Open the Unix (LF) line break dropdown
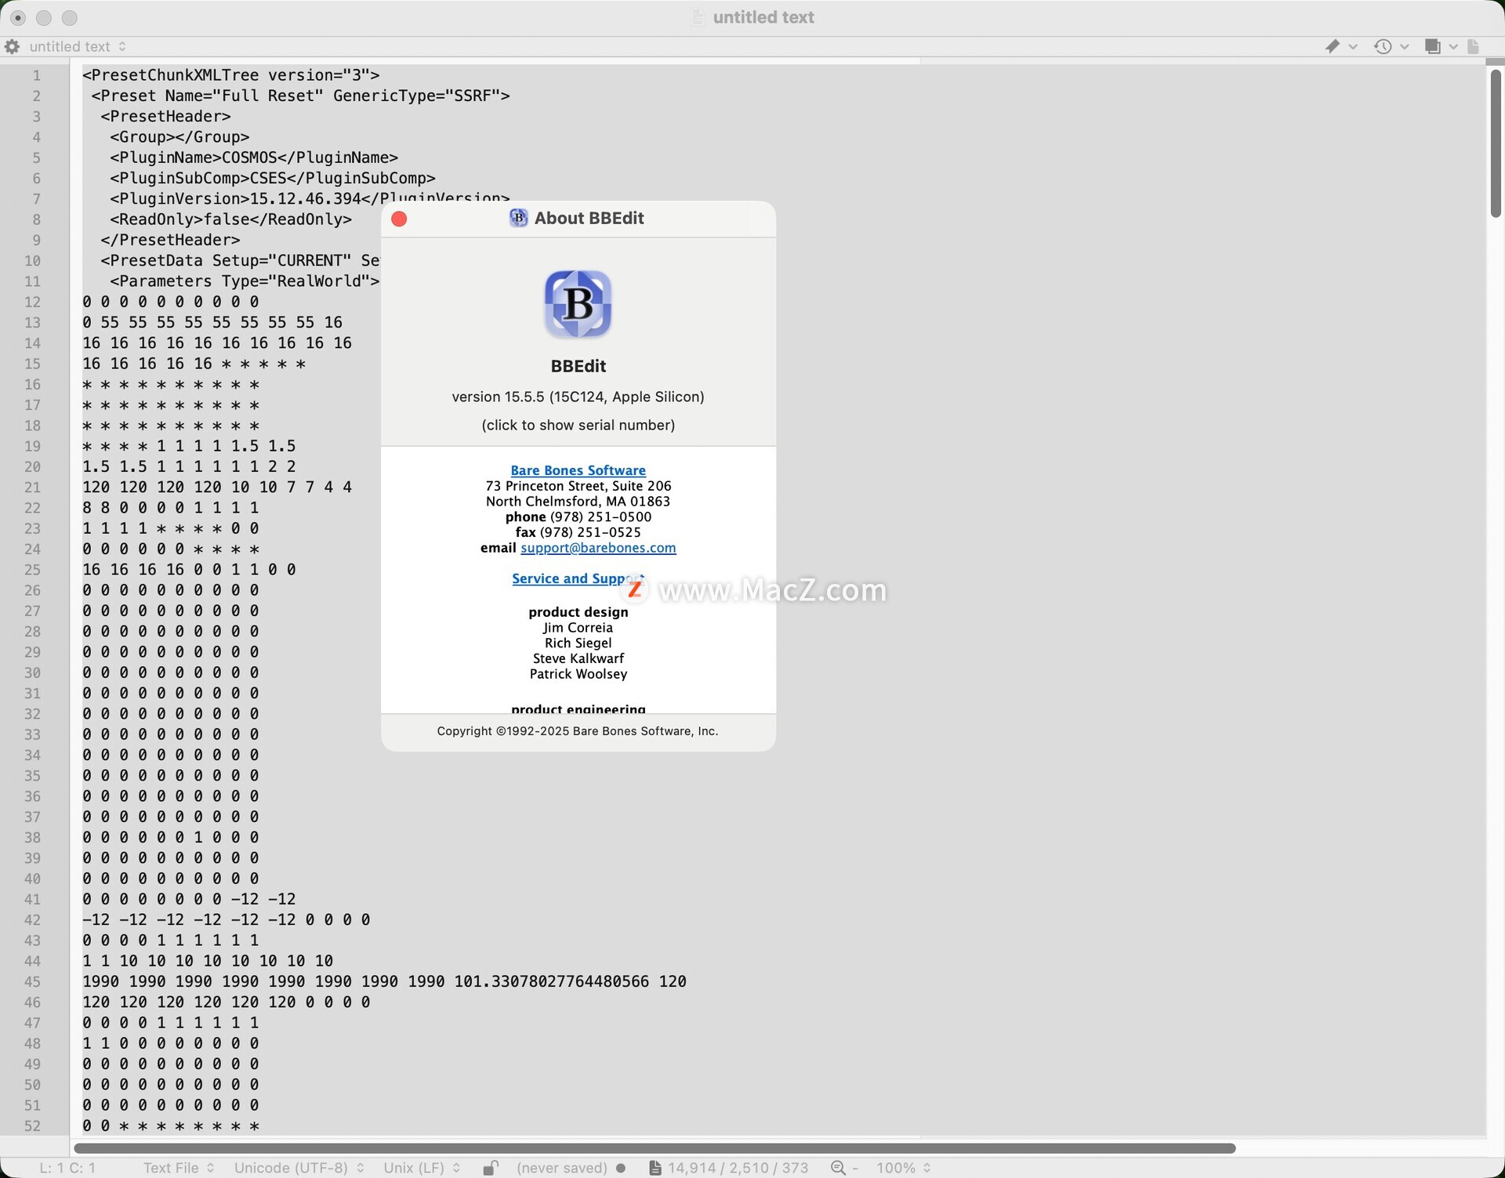Image resolution: width=1505 pixels, height=1178 pixels. pos(421,1168)
